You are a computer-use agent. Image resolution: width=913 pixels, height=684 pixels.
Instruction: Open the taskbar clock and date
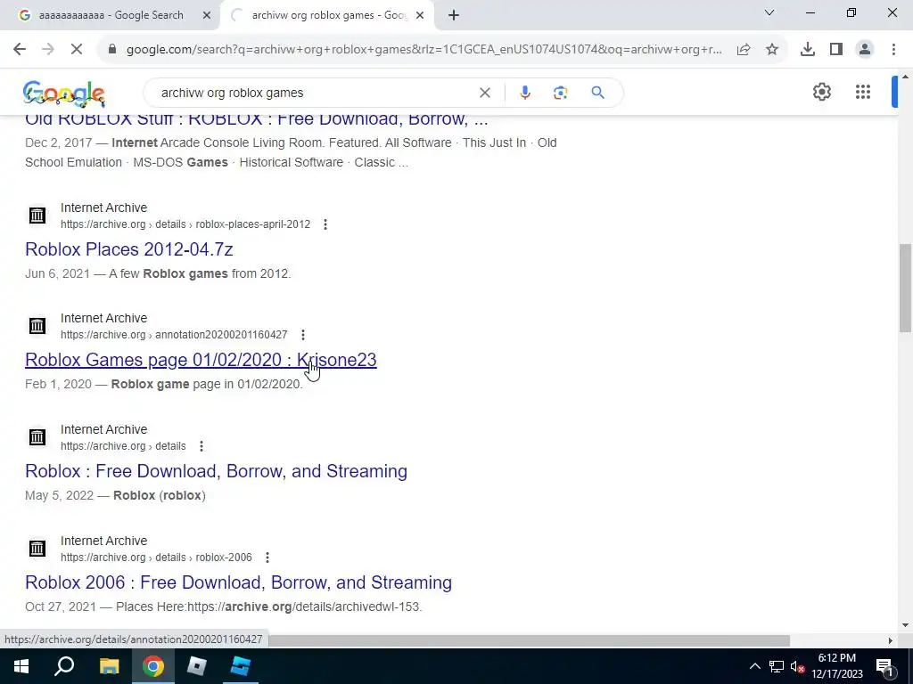[836, 666]
